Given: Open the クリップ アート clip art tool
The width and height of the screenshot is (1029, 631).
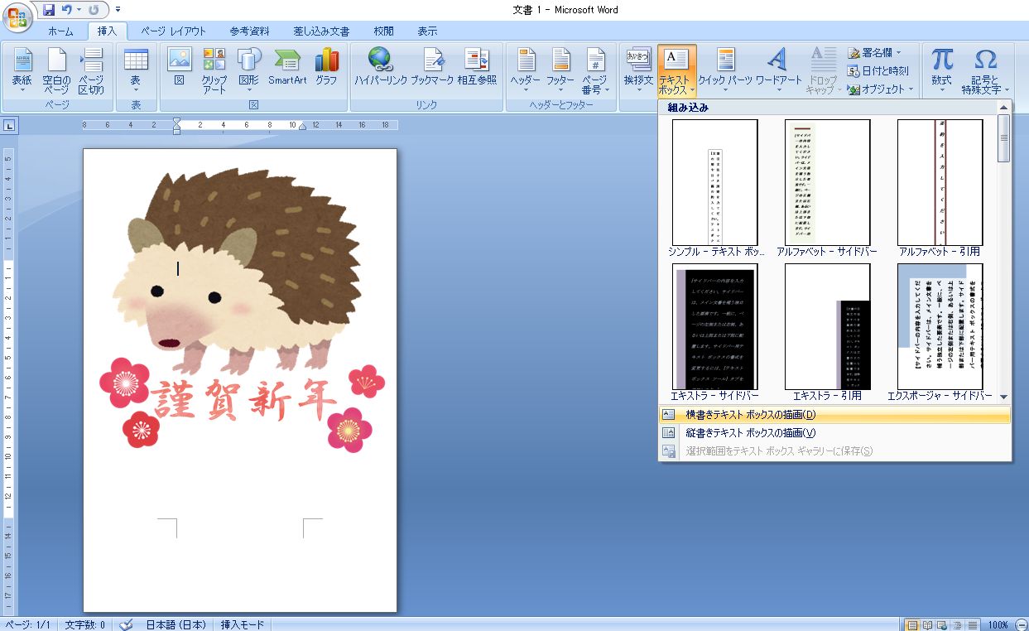Looking at the screenshot, I should [214, 70].
